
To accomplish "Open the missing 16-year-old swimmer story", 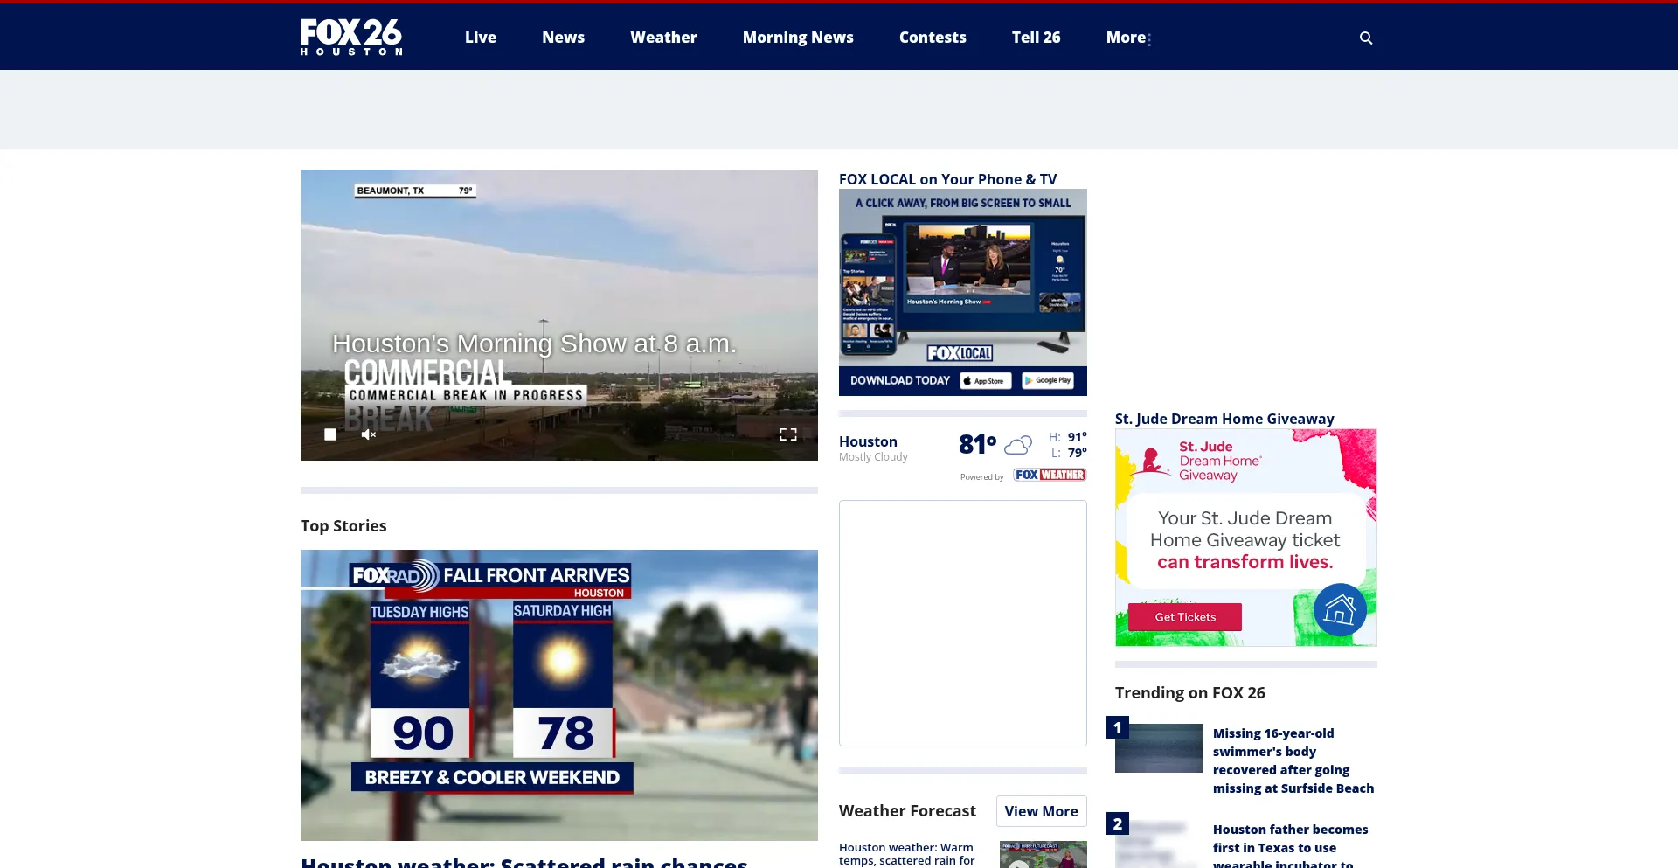I will pyautogui.click(x=1293, y=760).
